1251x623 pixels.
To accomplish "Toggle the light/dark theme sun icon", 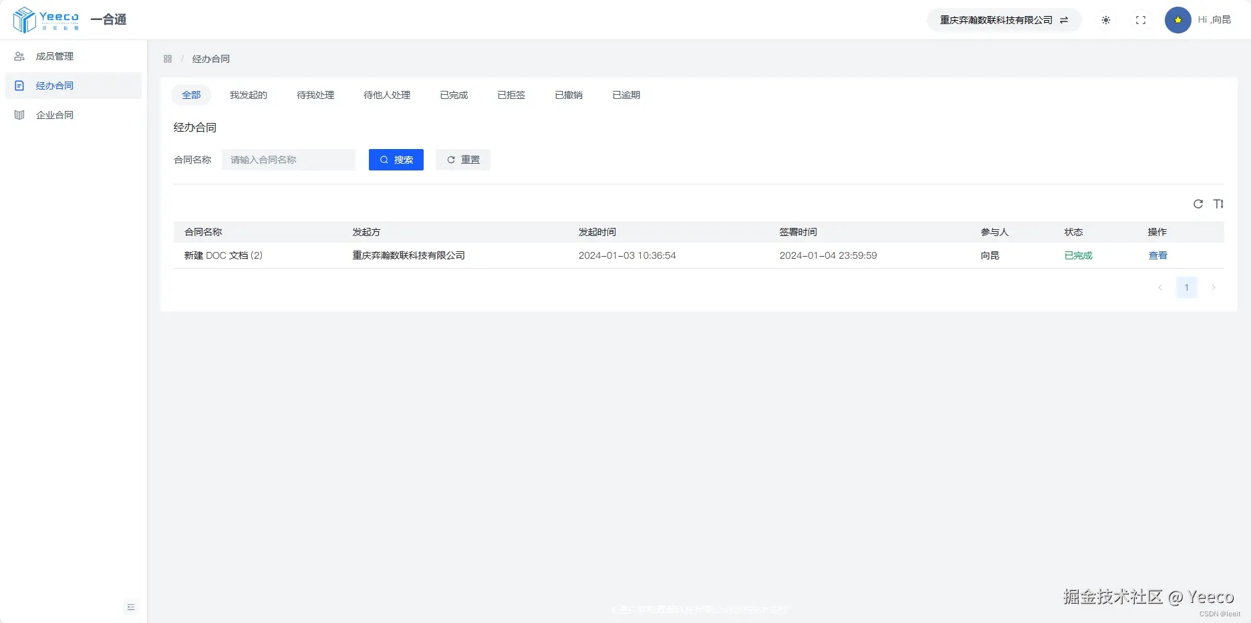I will pos(1106,20).
